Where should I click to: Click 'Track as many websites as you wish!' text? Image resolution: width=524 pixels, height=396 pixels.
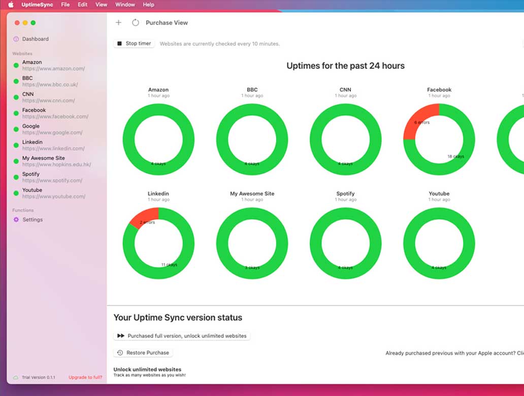(x=149, y=375)
